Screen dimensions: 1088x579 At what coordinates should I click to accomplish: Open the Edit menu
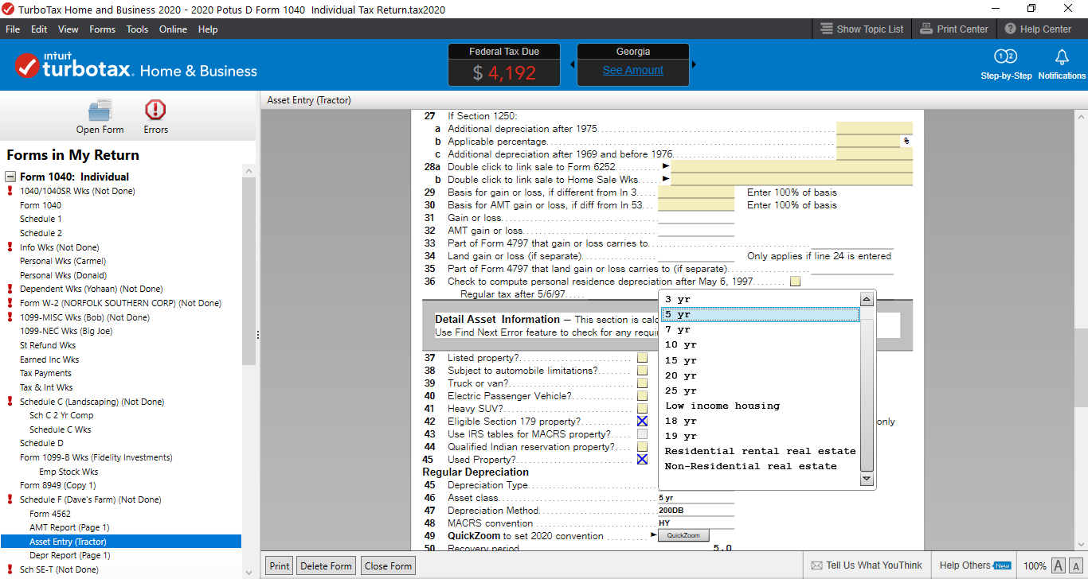point(39,29)
